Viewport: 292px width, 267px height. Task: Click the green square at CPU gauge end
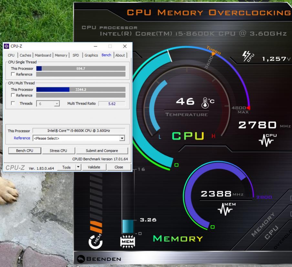(x=176, y=165)
